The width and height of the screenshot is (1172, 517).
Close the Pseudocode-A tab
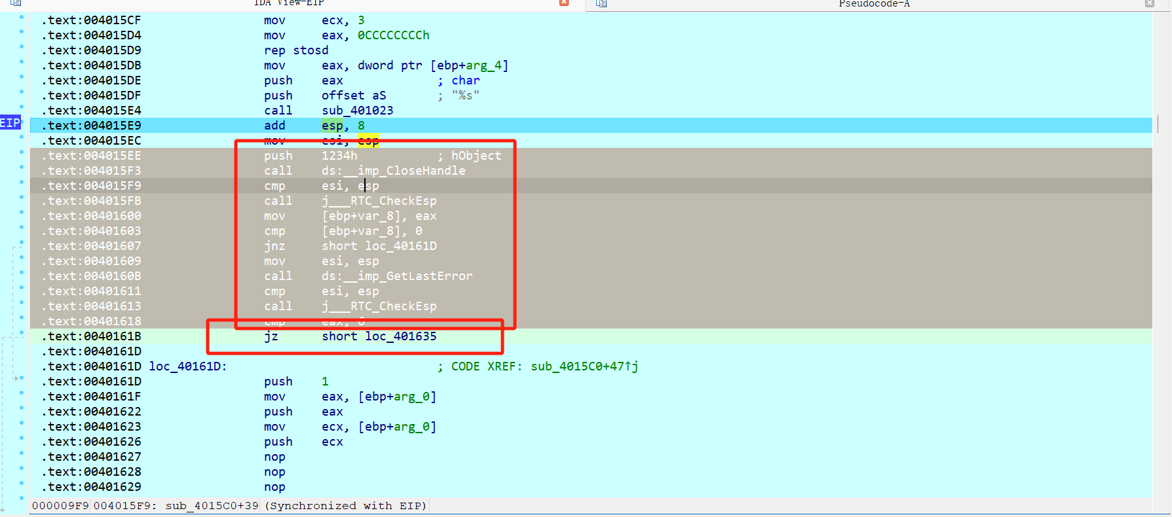click(1149, 3)
